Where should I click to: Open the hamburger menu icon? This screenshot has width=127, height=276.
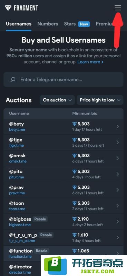tap(118, 8)
